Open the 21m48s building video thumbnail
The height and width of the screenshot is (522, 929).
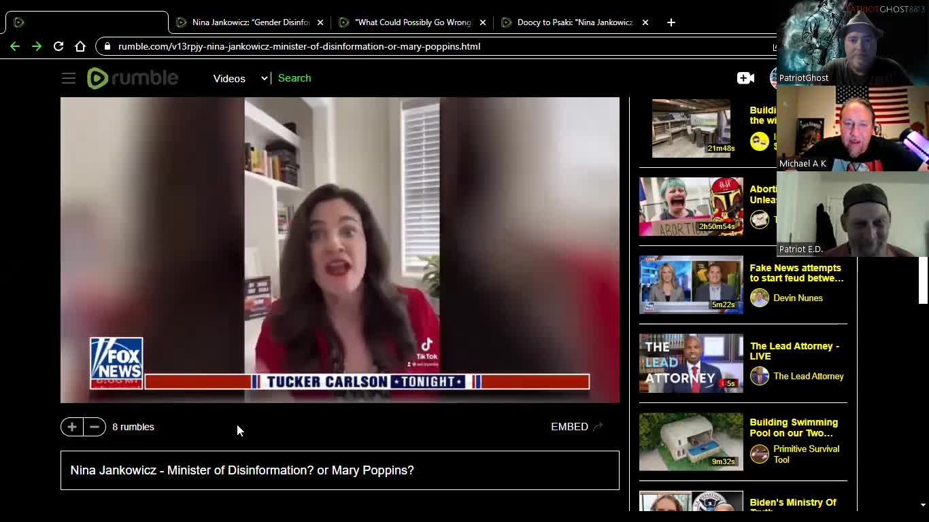pos(691,128)
